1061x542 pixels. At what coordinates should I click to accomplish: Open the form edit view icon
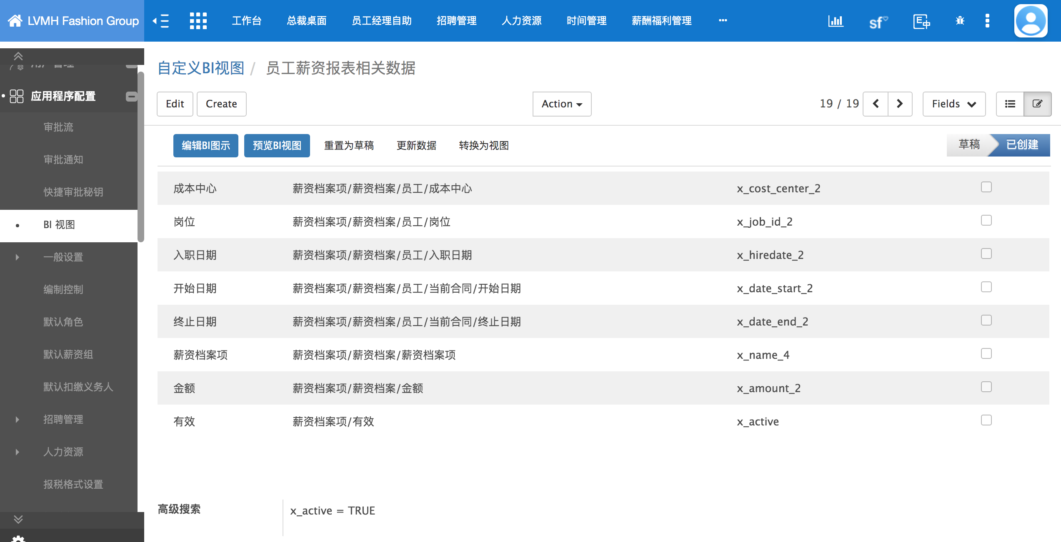pyautogui.click(x=1037, y=104)
